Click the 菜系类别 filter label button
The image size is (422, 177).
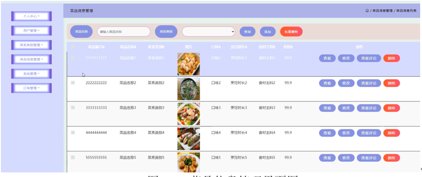point(166,32)
